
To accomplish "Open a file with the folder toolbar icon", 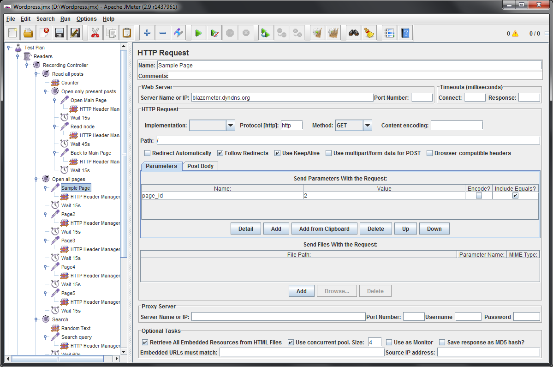I will [x=28, y=33].
